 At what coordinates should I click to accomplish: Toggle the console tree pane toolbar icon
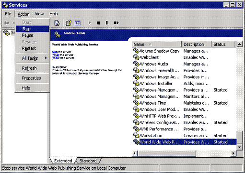78,23
